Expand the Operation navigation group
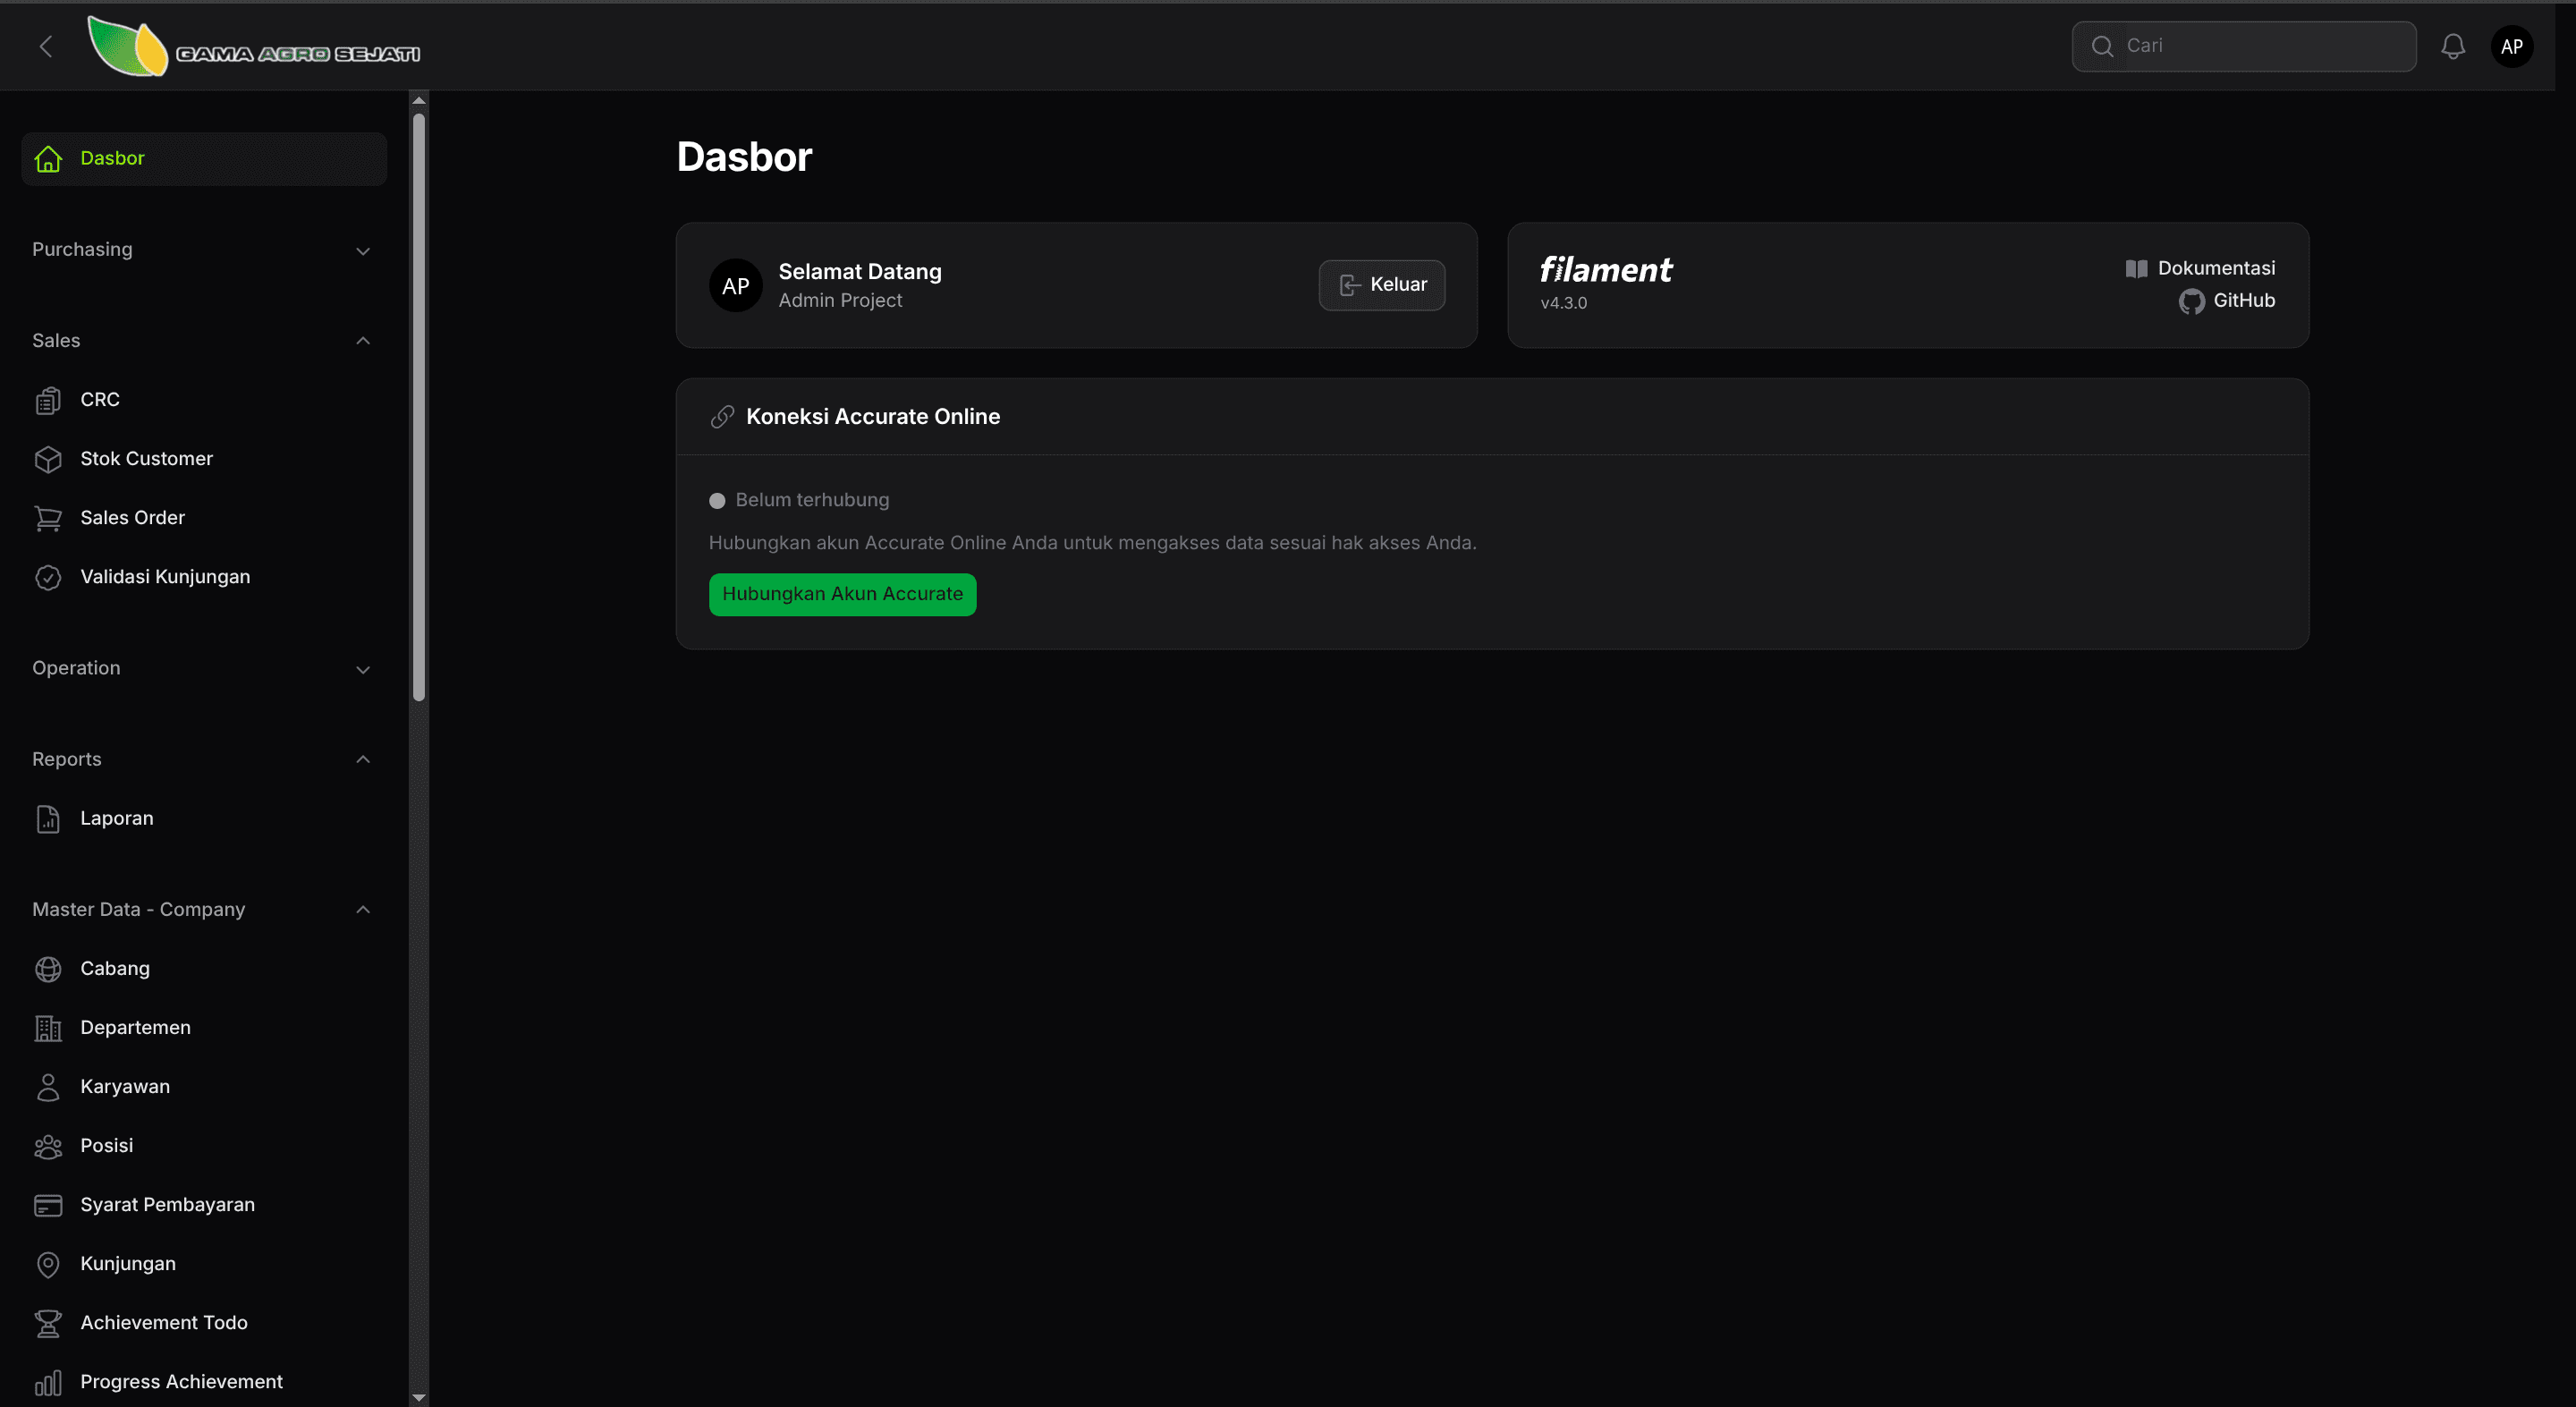The width and height of the screenshot is (2576, 1407). [362, 669]
